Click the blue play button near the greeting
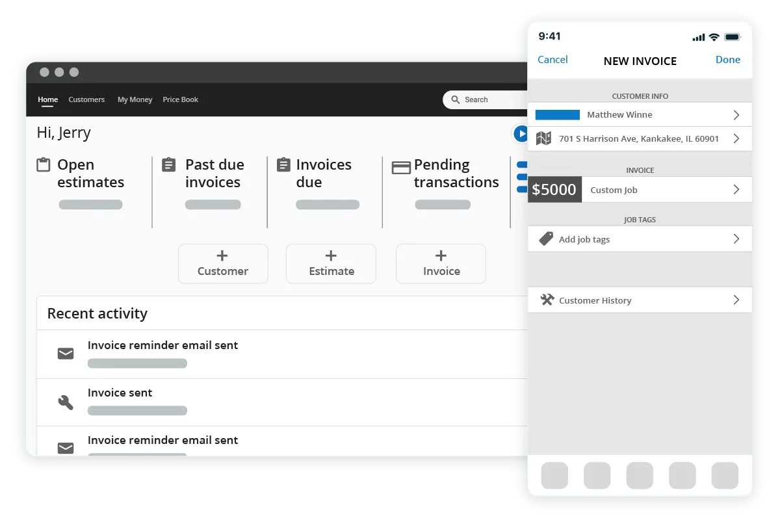This screenshot has height=520, width=780. 521,134
